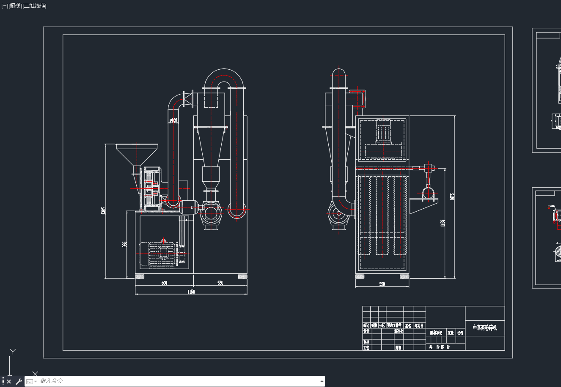
Task: Select the 600 dimension text
Action: pyautogui.click(x=164, y=283)
